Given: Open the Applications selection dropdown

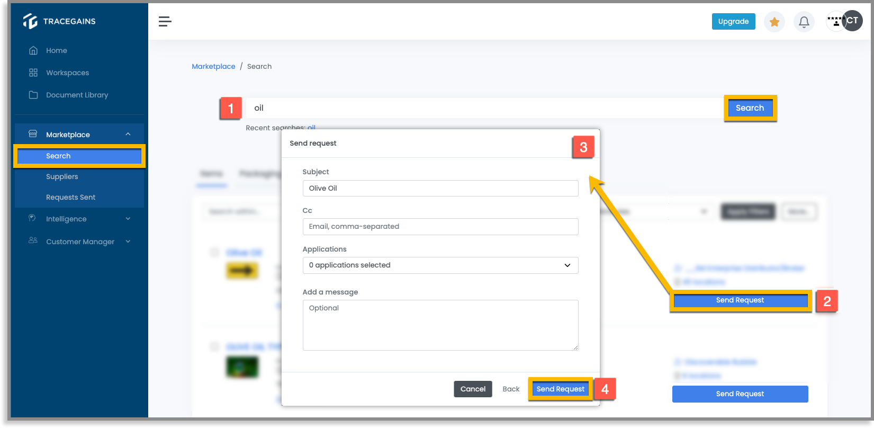Looking at the screenshot, I should (x=440, y=265).
